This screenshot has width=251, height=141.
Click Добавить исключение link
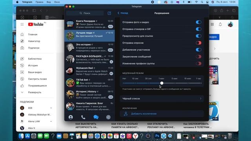point(144,114)
